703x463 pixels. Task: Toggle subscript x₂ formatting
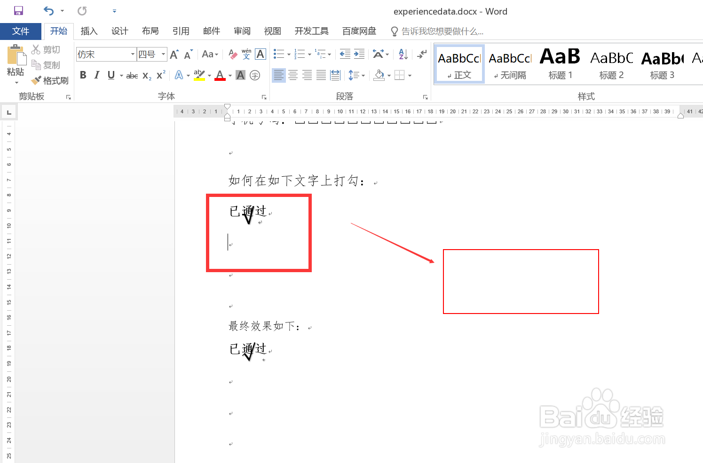tap(147, 75)
